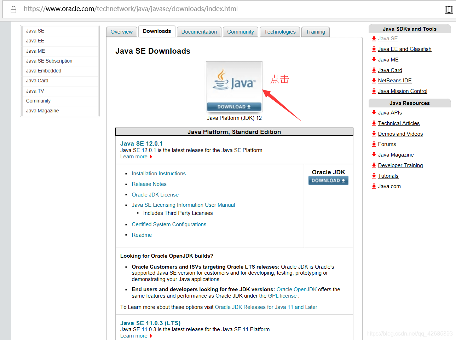Click the red icon beside Tutorials
The height and width of the screenshot is (340, 456).
[x=374, y=176]
